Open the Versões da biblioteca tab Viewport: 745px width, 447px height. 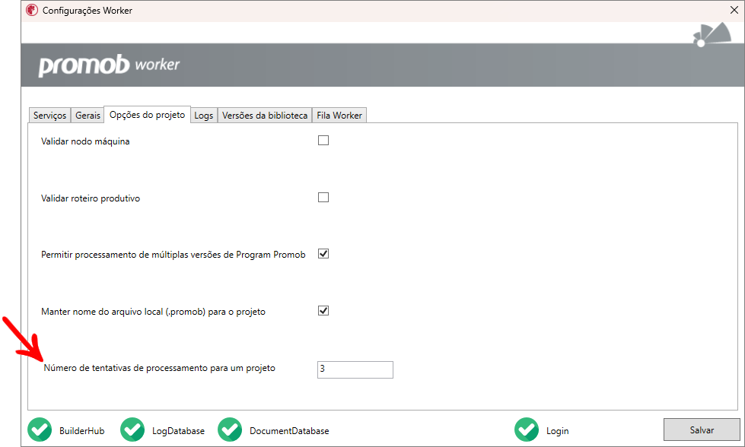(x=265, y=116)
